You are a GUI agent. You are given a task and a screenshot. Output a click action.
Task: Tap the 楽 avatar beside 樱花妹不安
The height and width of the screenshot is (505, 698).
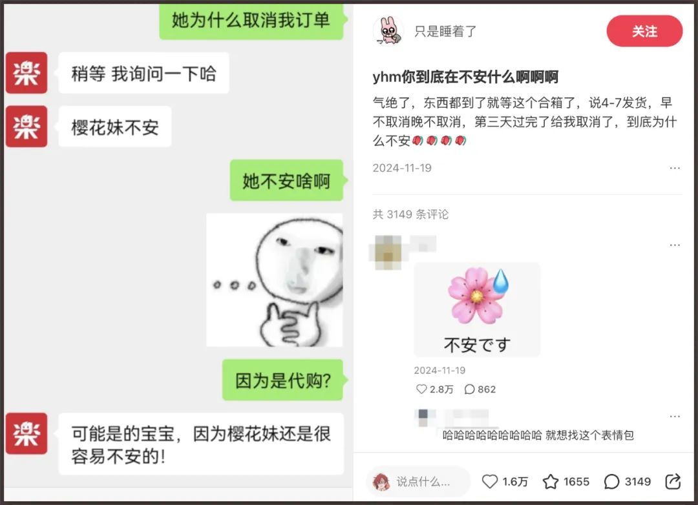[26, 127]
